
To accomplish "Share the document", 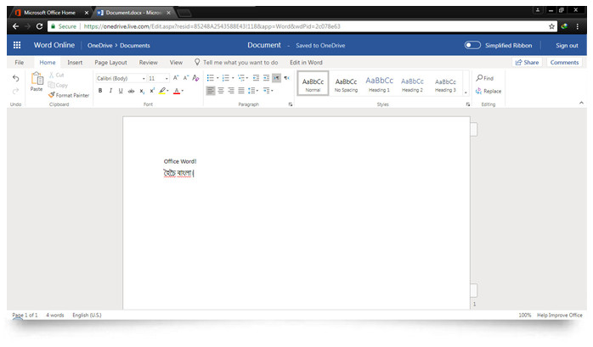I will (x=527, y=62).
